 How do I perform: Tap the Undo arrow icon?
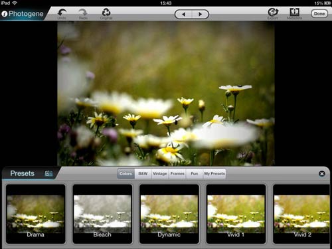[x=62, y=12]
